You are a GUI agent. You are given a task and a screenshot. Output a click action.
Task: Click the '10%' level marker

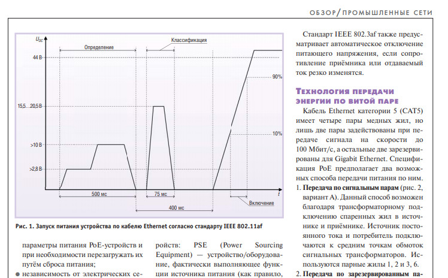(x=277, y=134)
